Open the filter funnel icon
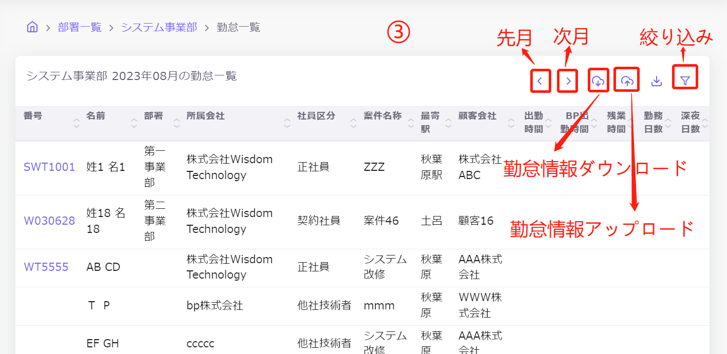Viewport: 727px width, 354px height. pyautogui.click(x=684, y=81)
